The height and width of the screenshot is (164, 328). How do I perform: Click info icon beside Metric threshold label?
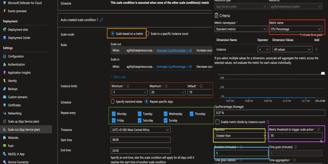pos(319,129)
